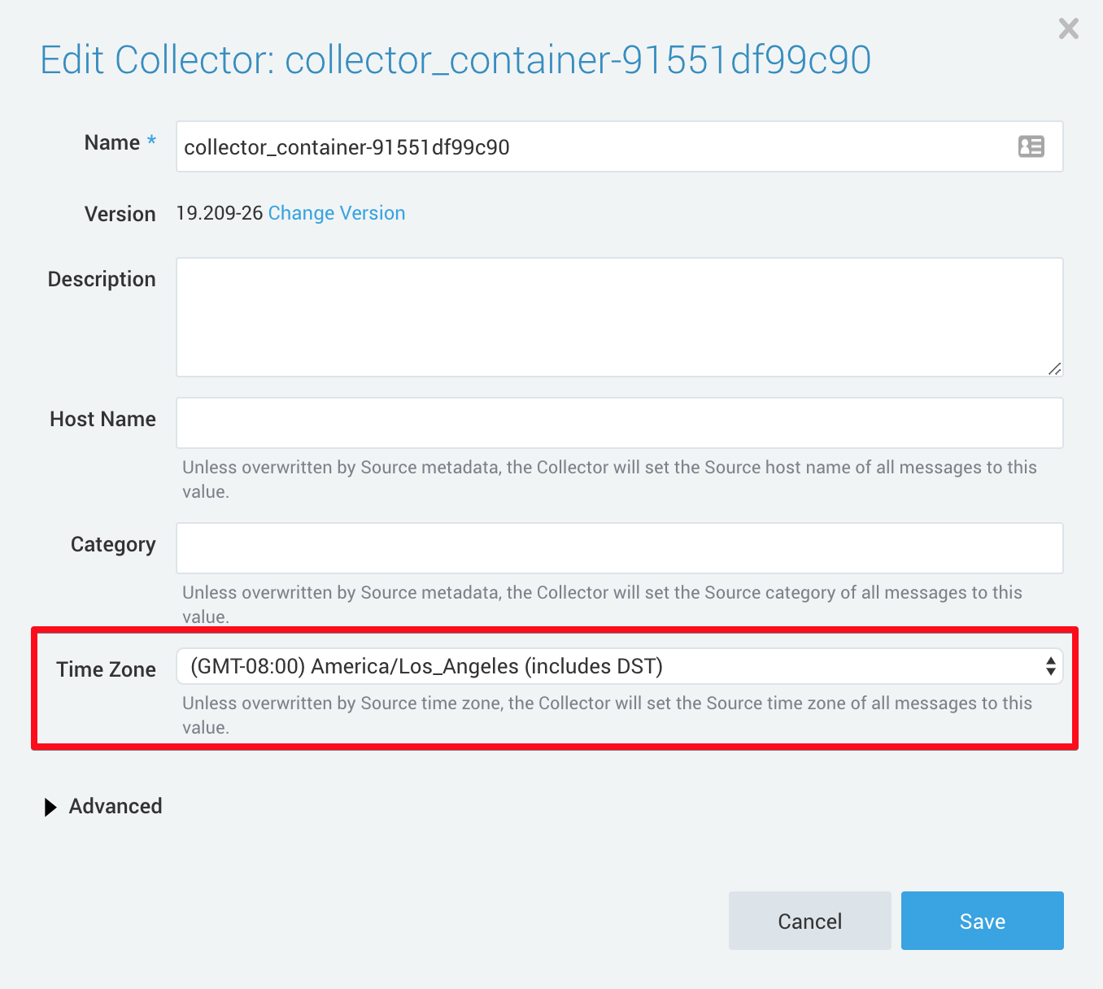Click the Description field label
The height and width of the screenshot is (989, 1103).
tap(102, 280)
